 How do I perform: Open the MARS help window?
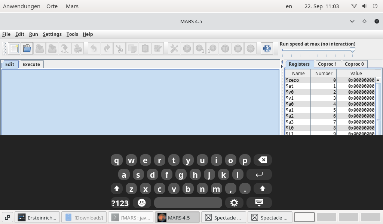267,48
